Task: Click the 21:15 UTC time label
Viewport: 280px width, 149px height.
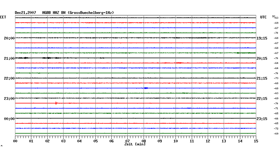Action: click(x=262, y=78)
